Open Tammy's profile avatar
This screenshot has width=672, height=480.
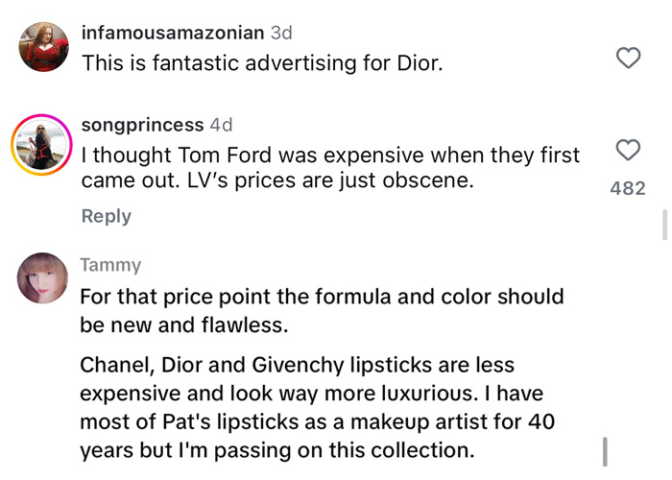coord(44,278)
